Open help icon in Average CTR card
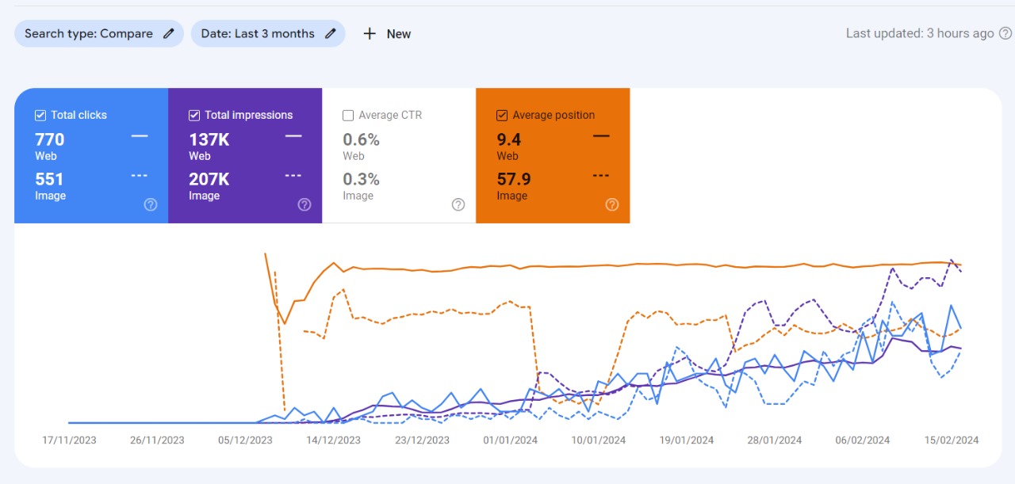The image size is (1015, 484). tap(458, 204)
